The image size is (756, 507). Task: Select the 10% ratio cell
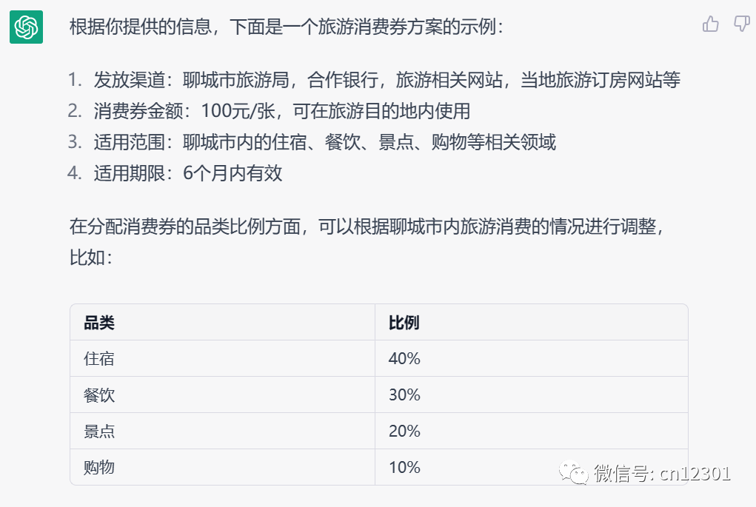pos(532,467)
